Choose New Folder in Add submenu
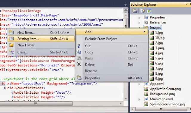This screenshot has height=113, width=191. 41,45
